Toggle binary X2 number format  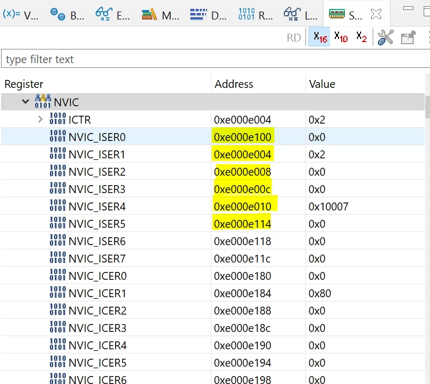pyautogui.click(x=362, y=37)
